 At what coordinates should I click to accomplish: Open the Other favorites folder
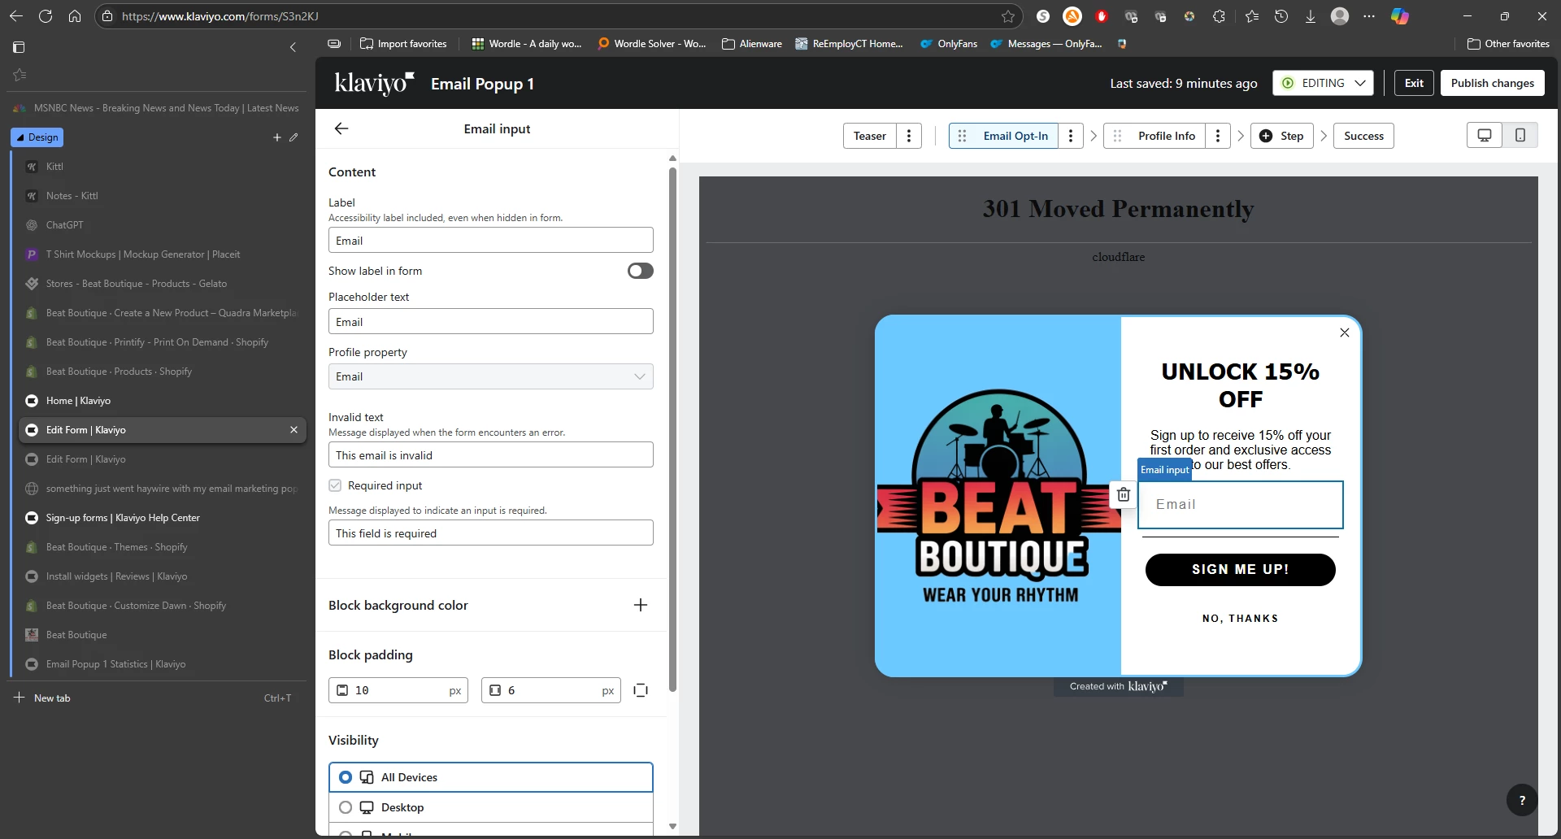click(1508, 44)
